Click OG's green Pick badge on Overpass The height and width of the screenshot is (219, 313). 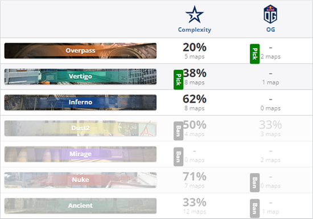click(255, 54)
